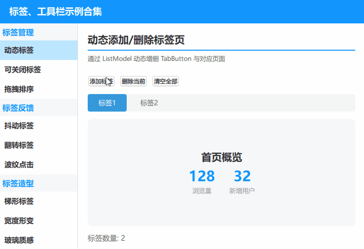Open 波纹点击 sidebar item

[x=39, y=165]
